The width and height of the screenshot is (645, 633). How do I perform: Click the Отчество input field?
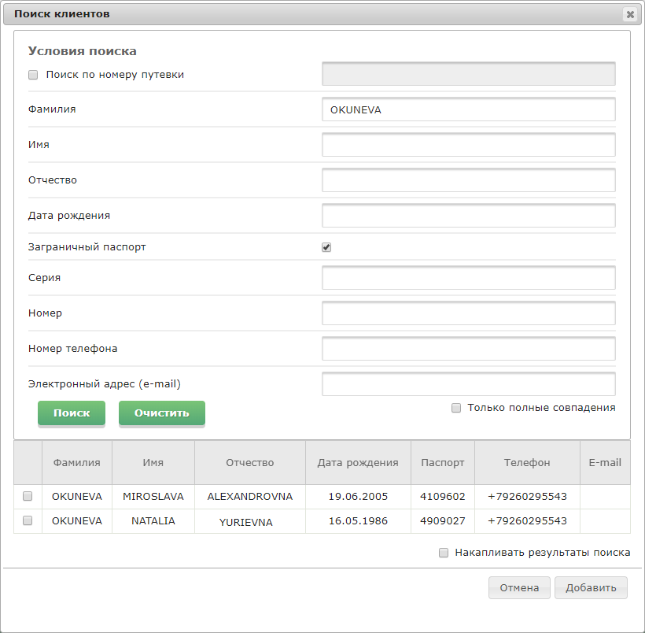469,180
